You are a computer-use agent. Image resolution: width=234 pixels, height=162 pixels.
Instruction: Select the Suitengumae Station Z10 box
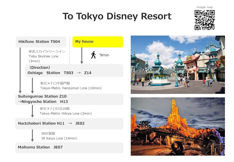tap(69, 99)
